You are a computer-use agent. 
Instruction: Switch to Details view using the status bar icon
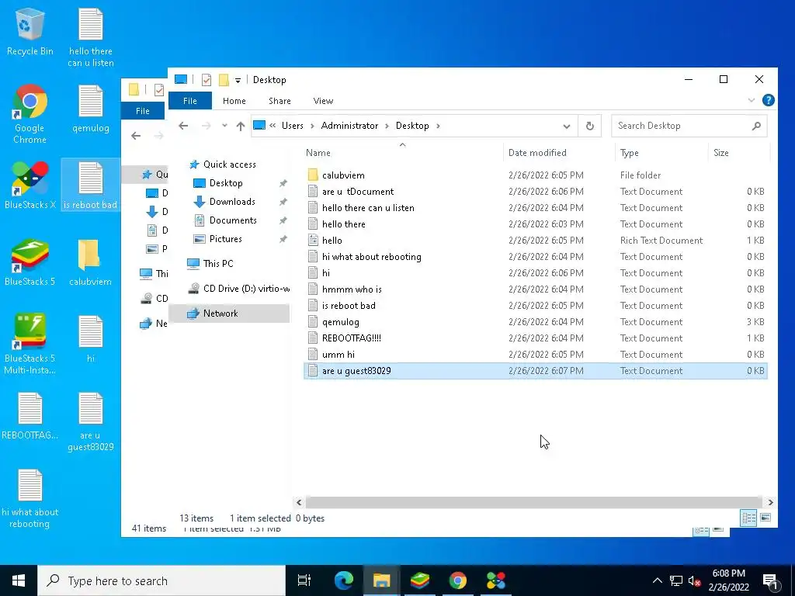748,518
